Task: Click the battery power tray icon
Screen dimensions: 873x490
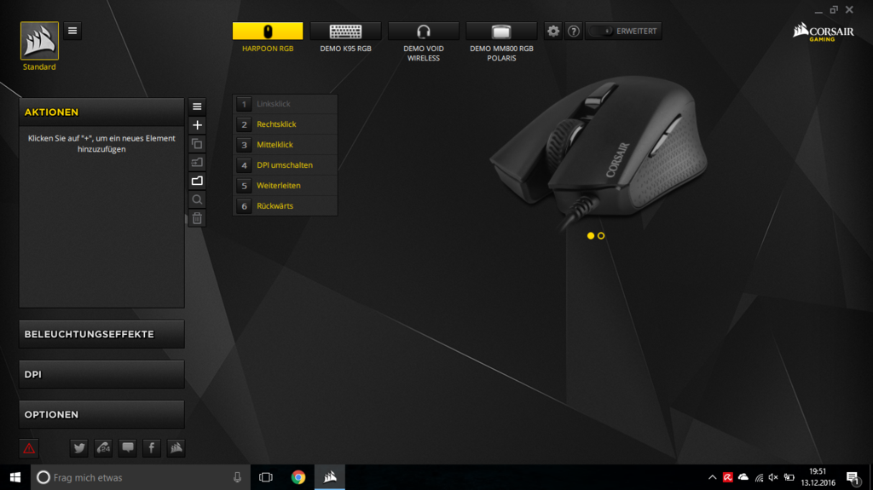Action: [x=789, y=477]
